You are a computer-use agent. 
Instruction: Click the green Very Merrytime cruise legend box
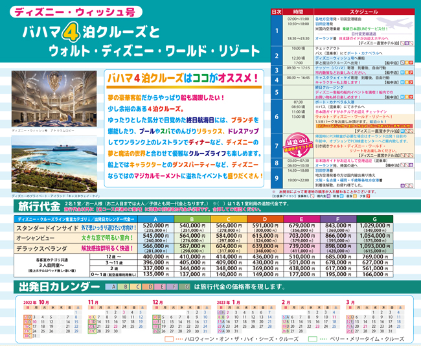point(313,339)
